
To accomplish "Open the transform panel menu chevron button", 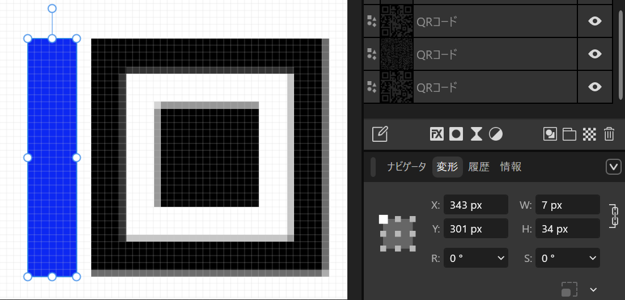I will coord(614,167).
